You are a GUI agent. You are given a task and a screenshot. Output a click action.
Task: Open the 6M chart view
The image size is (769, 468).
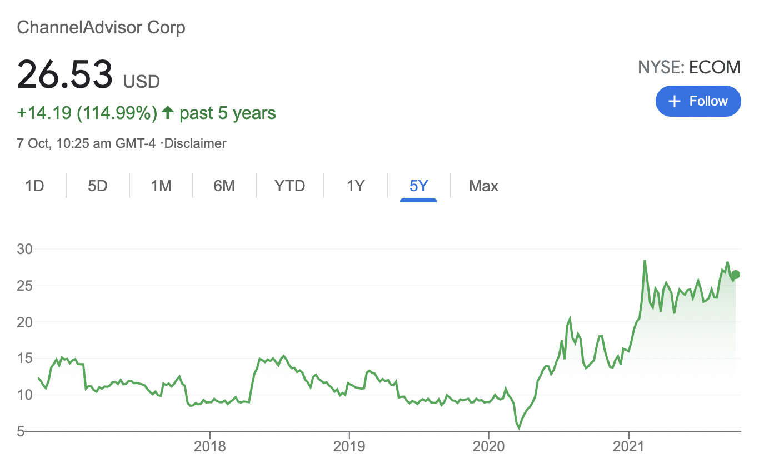point(224,186)
